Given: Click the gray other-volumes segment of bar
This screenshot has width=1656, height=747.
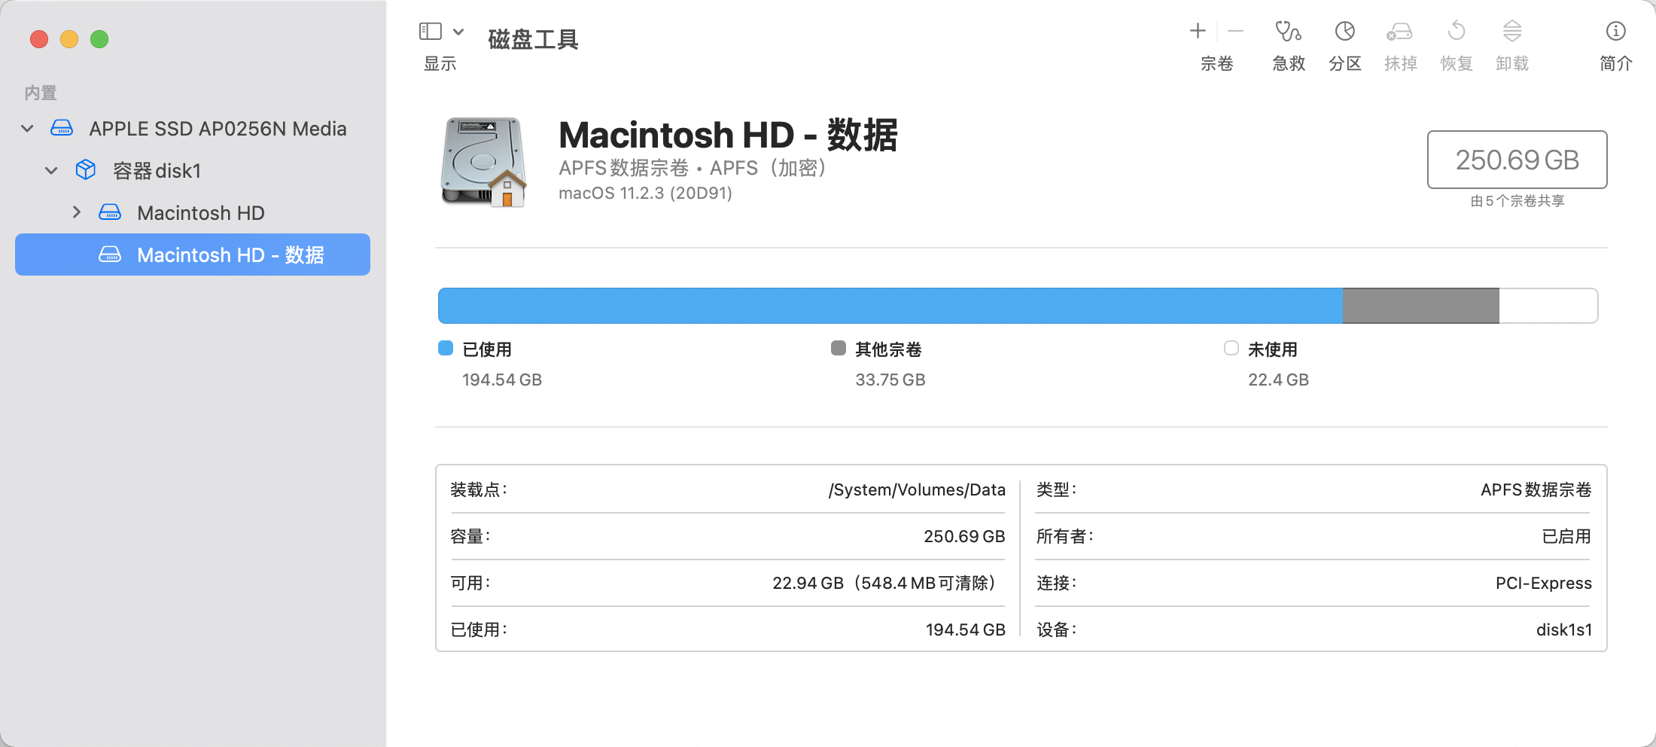Looking at the screenshot, I should [1421, 306].
